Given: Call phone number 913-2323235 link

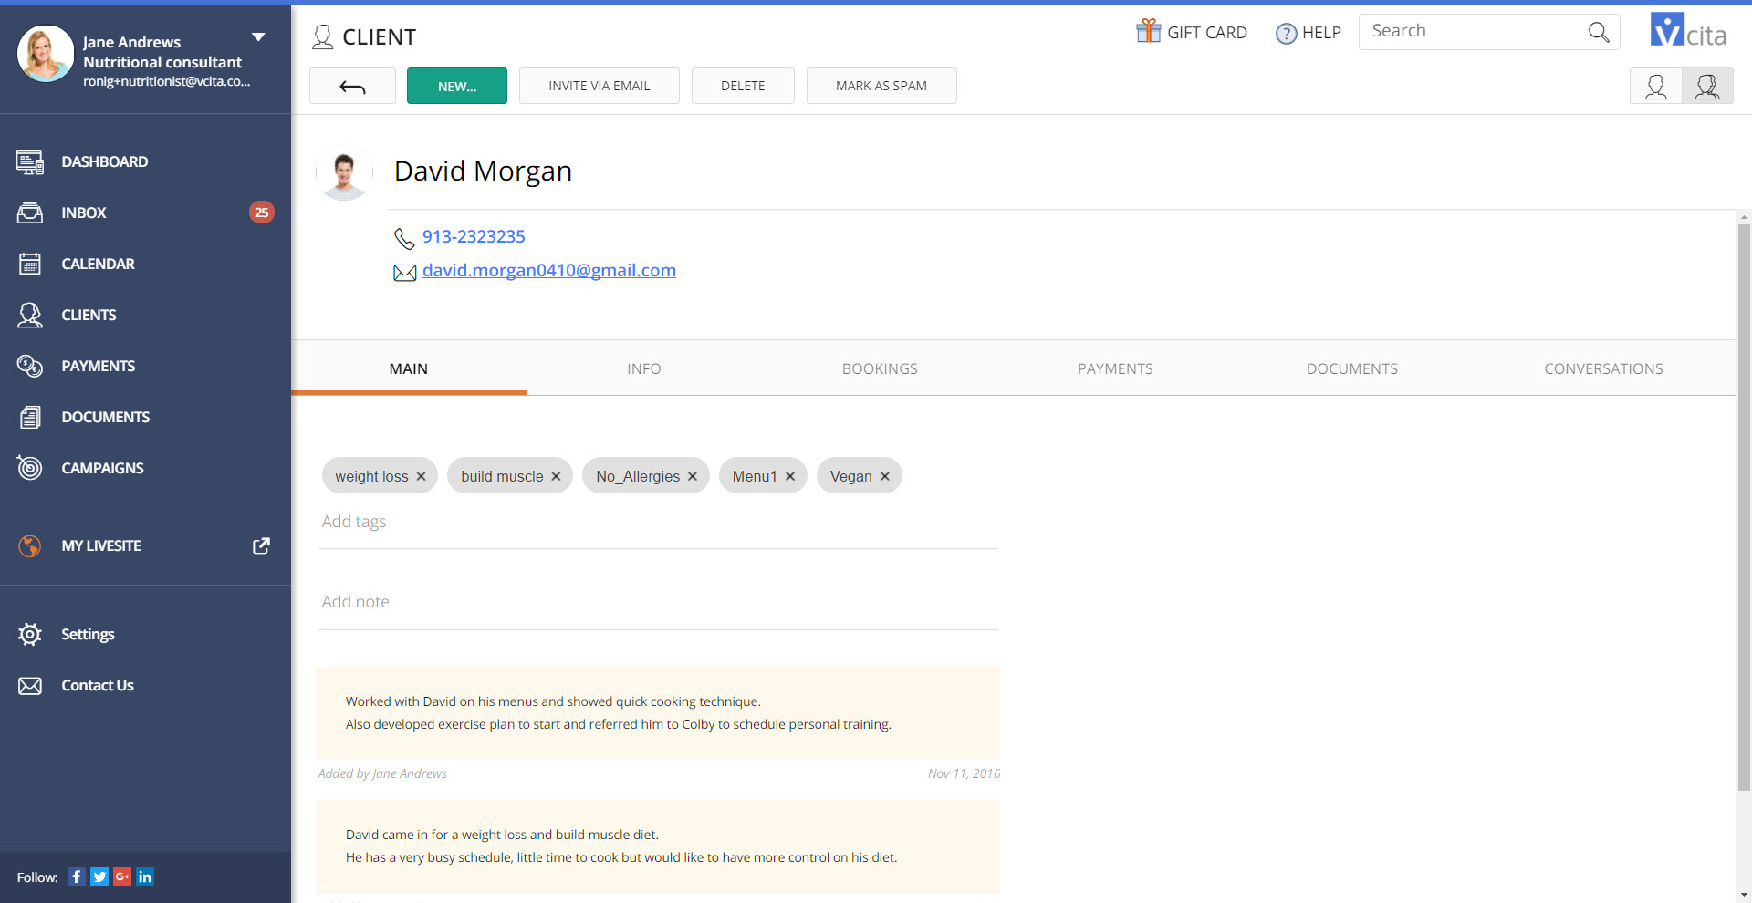Looking at the screenshot, I should (x=474, y=236).
